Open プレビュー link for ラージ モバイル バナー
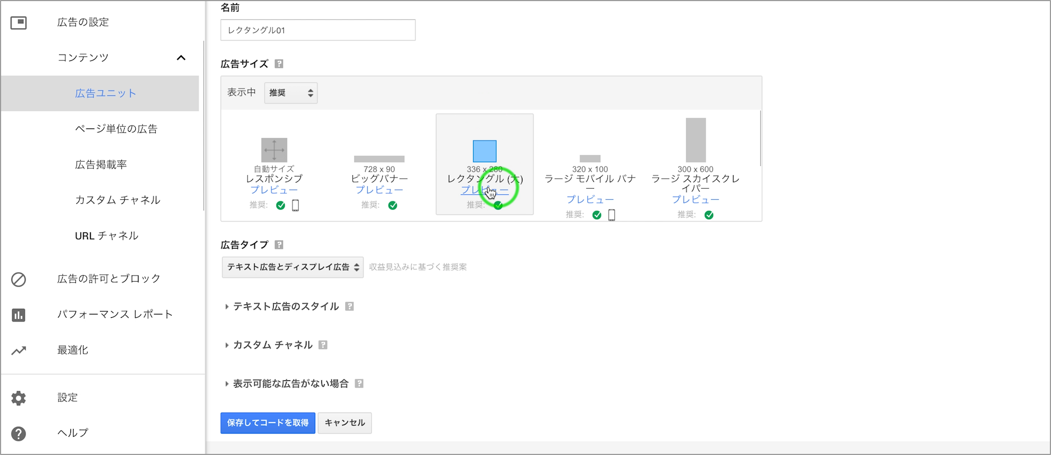This screenshot has width=1051, height=455. [x=590, y=199]
